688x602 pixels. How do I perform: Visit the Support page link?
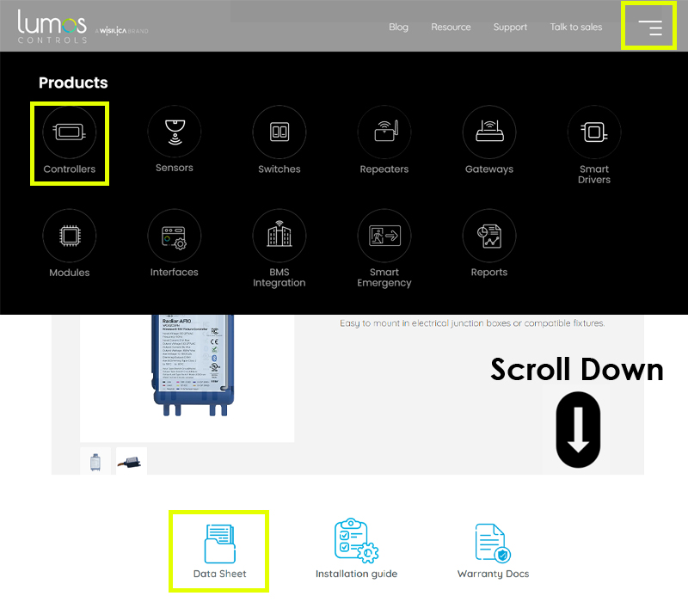tap(510, 28)
